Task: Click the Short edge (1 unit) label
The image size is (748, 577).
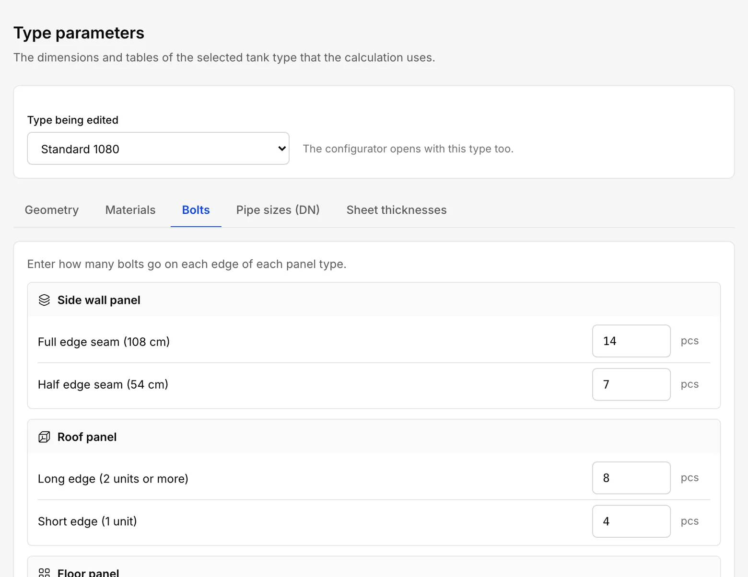Action: tap(87, 521)
